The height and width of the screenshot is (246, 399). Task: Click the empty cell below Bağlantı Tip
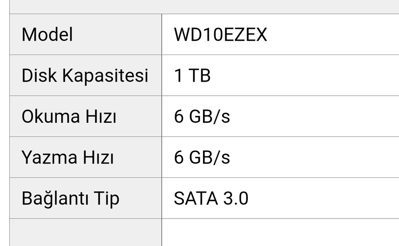[x=86, y=232]
